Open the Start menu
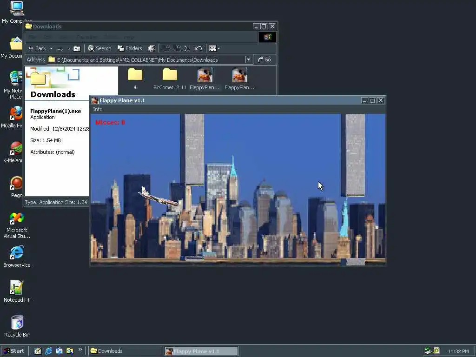This screenshot has height=357, width=476. click(x=13, y=351)
